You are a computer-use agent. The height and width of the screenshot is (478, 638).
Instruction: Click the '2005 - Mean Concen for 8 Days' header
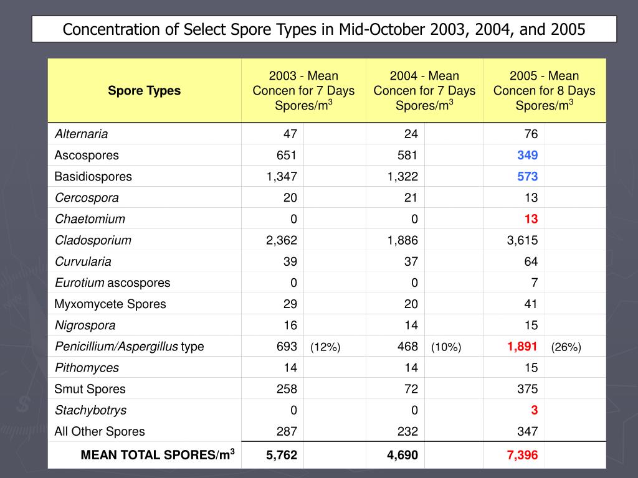[545, 90]
